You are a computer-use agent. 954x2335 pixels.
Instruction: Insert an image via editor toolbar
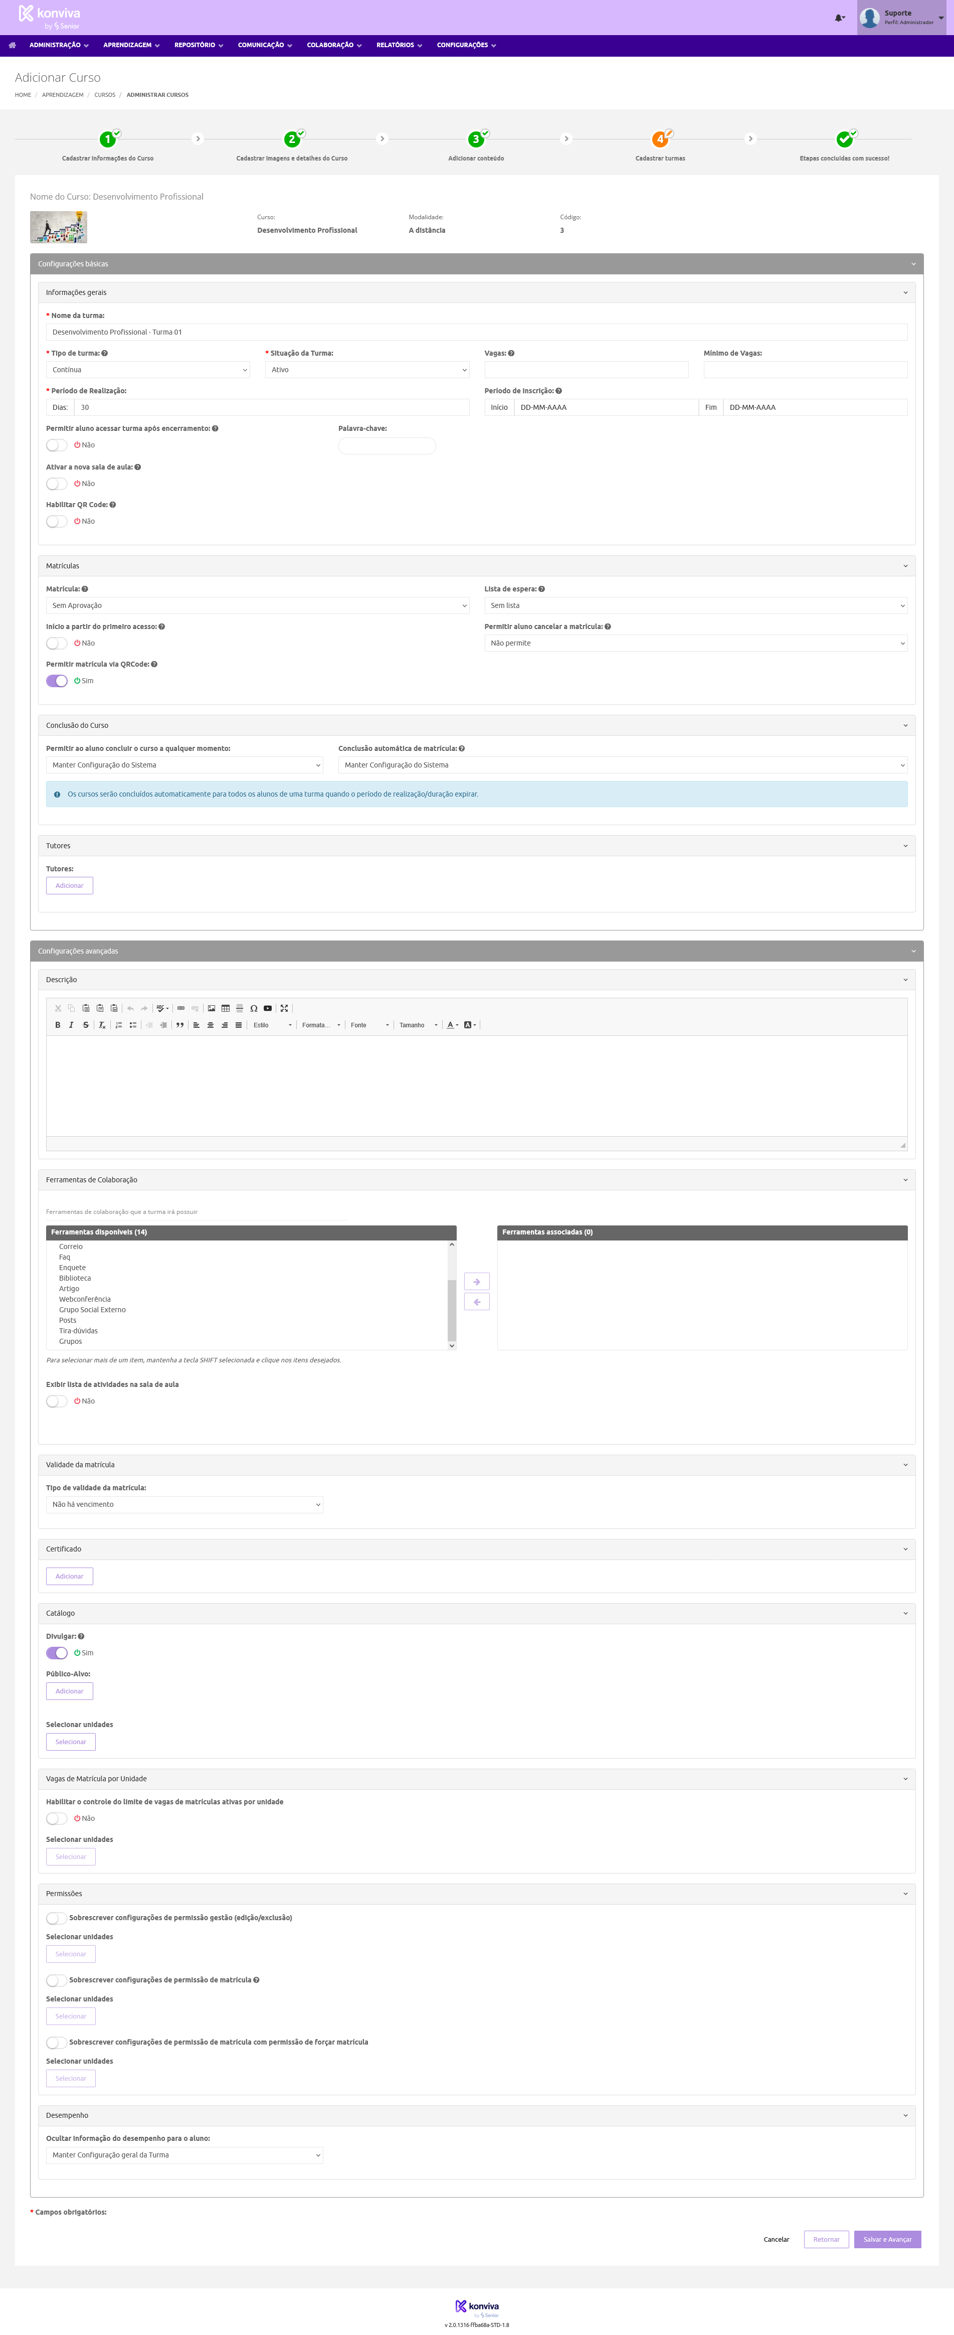click(x=211, y=1008)
